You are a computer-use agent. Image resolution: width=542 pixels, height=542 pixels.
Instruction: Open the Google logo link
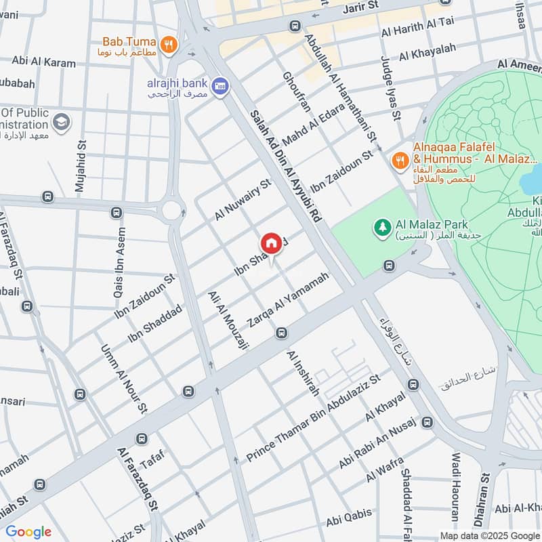pyautogui.click(x=28, y=532)
